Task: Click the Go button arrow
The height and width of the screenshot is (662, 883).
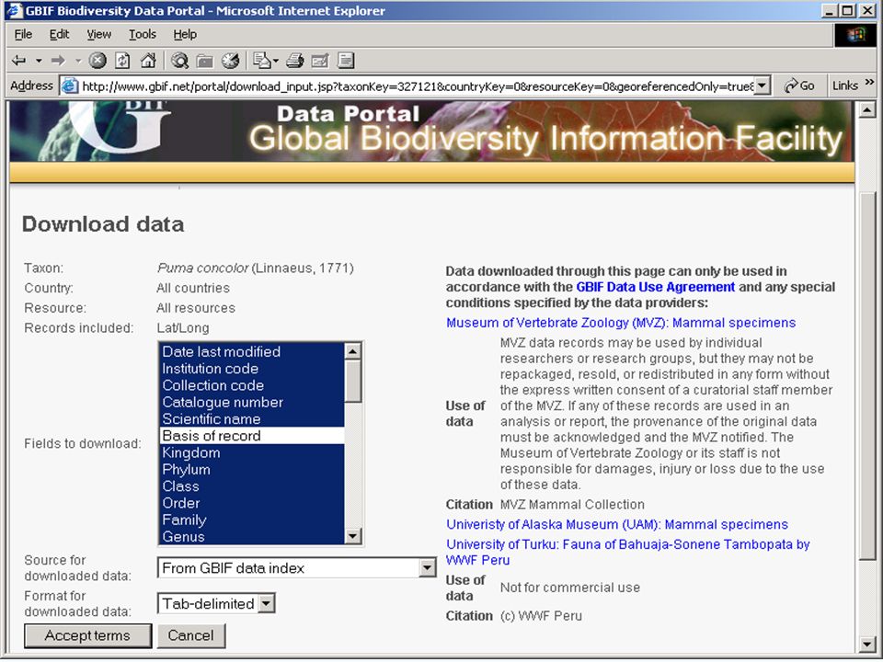Action: coord(799,86)
